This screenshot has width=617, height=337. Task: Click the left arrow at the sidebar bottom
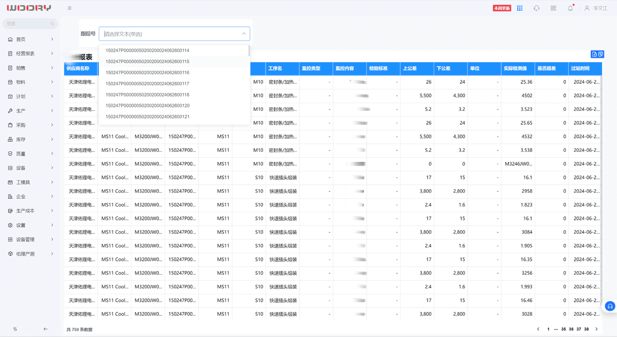pyautogui.click(x=46, y=329)
